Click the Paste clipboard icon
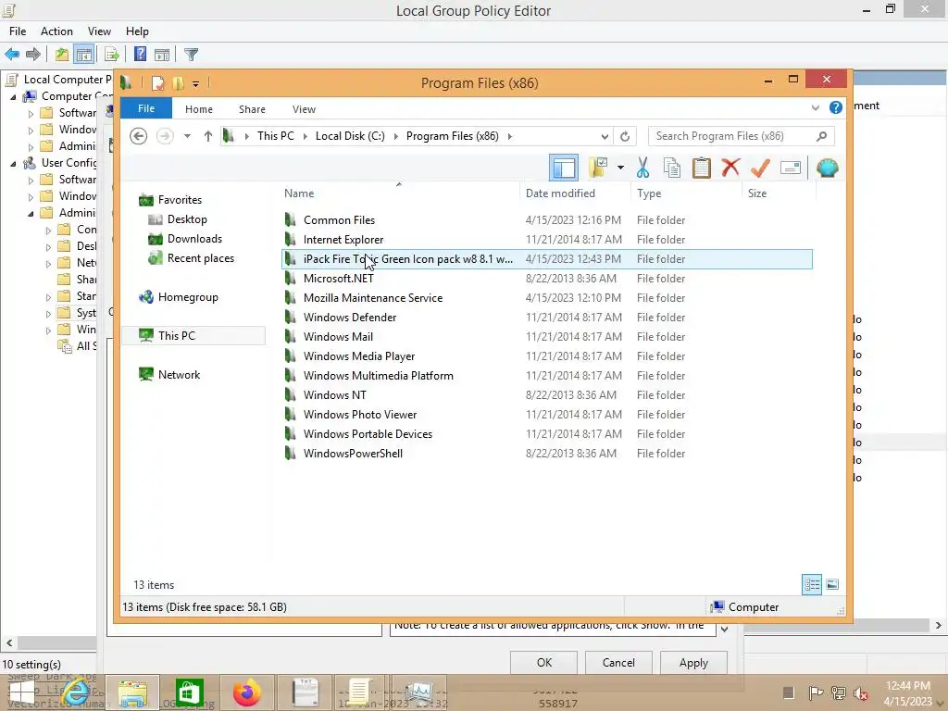Viewport: 948px width, 711px height. [x=702, y=168]
